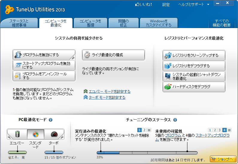Screen dimensions: 238x164
Task: Open list view icon under 実行済みの最適化
Action: coord(149,130)
